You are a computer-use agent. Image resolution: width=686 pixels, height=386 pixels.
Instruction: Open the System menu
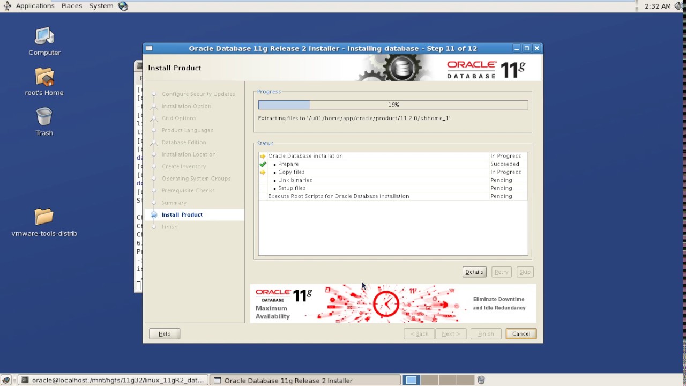[101, 6]
